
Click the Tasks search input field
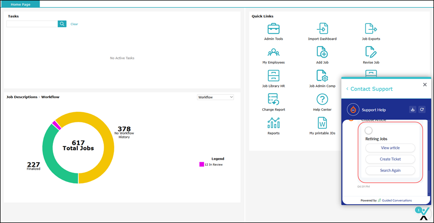pyautogui.click(x=32, y=24)
